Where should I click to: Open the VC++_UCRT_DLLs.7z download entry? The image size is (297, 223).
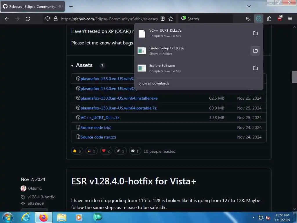point(192,33)
